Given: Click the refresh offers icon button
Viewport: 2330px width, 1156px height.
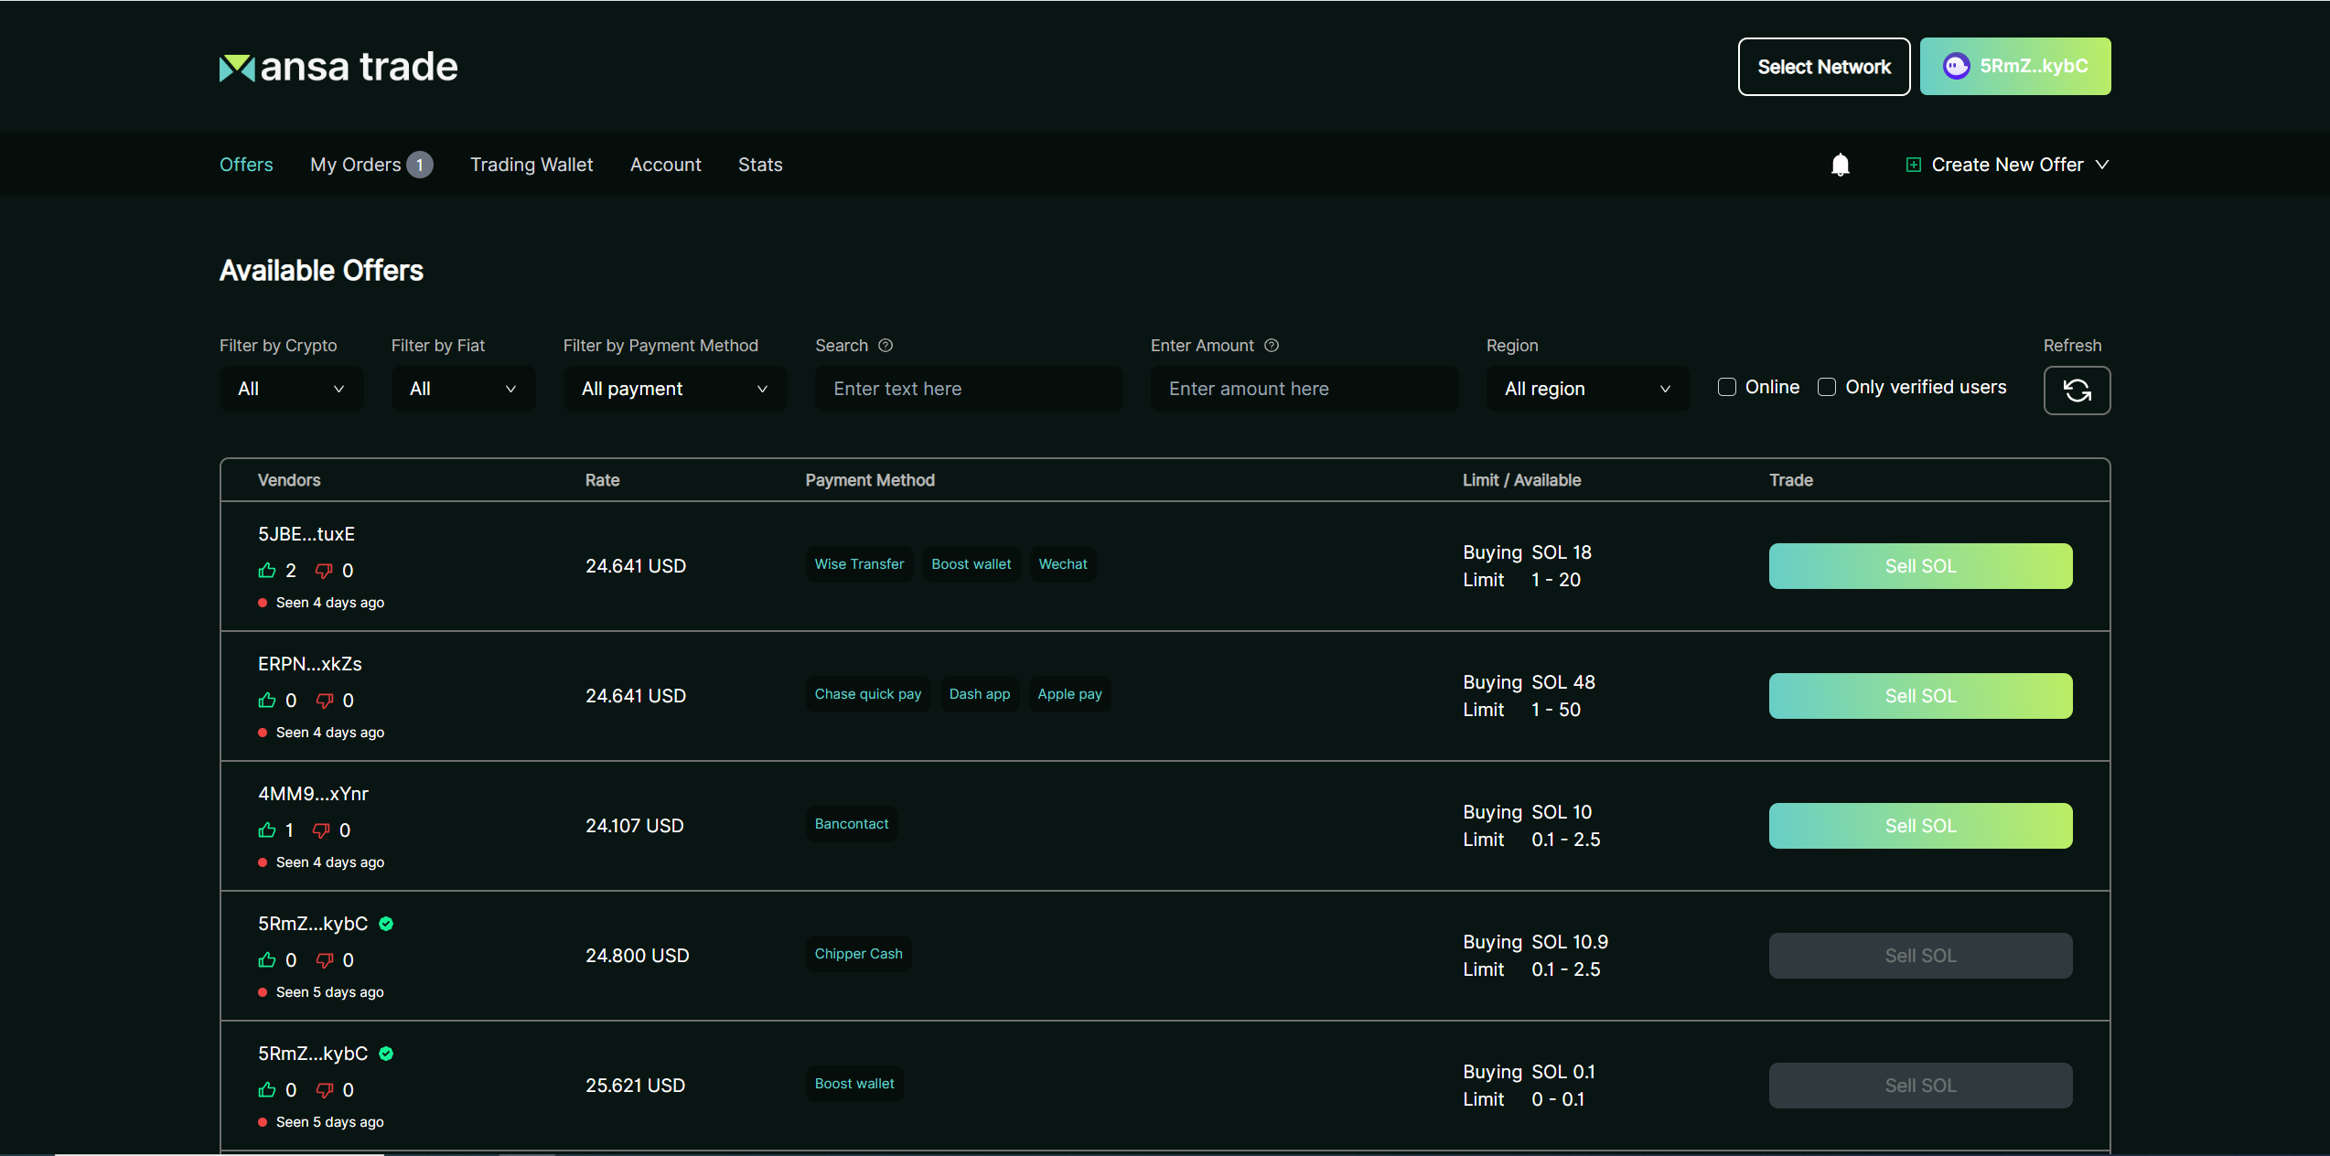Looking at the screenshot, I should click(2077, 391).
